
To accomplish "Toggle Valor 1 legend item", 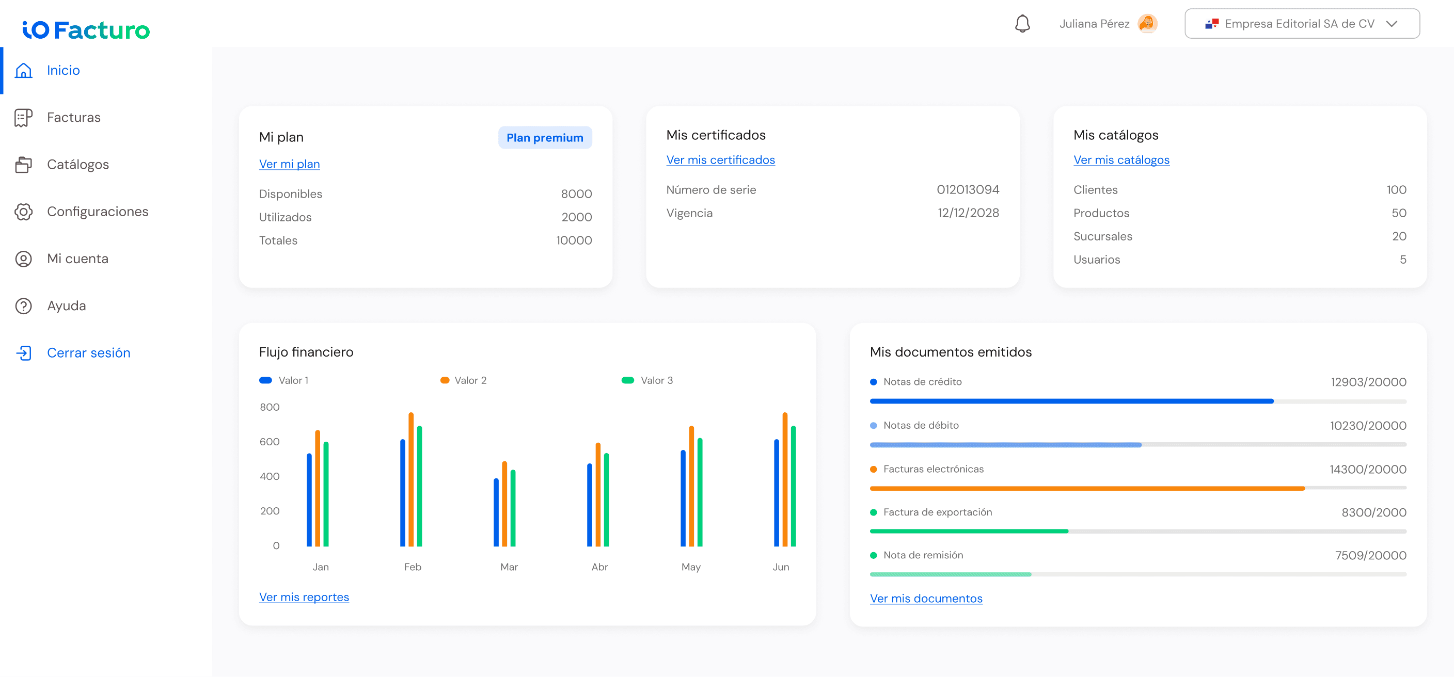I will (284, 380).
